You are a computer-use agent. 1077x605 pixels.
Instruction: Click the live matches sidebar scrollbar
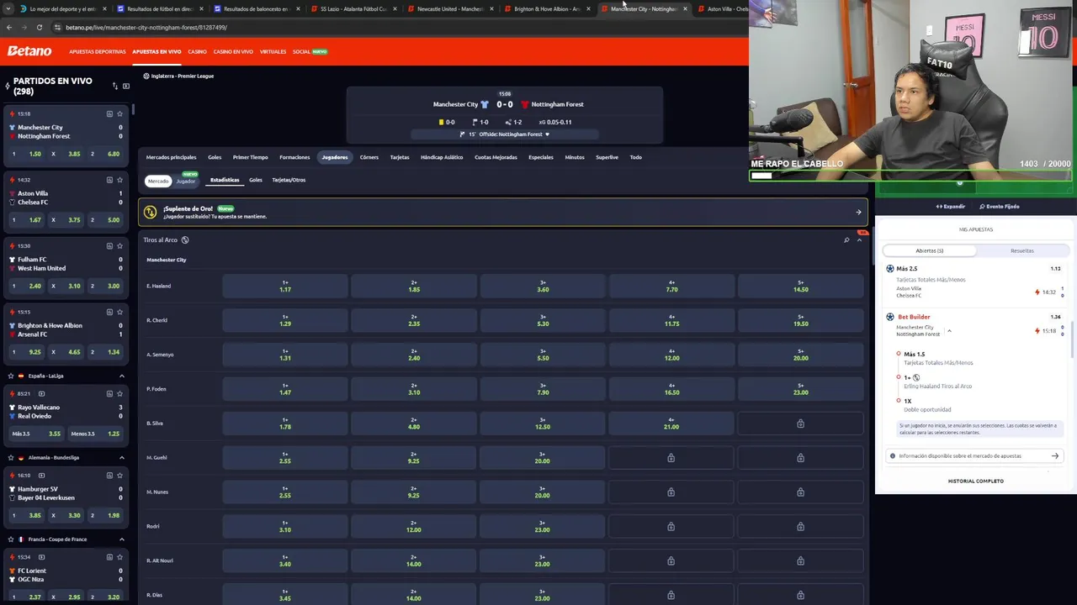point(132,110)
